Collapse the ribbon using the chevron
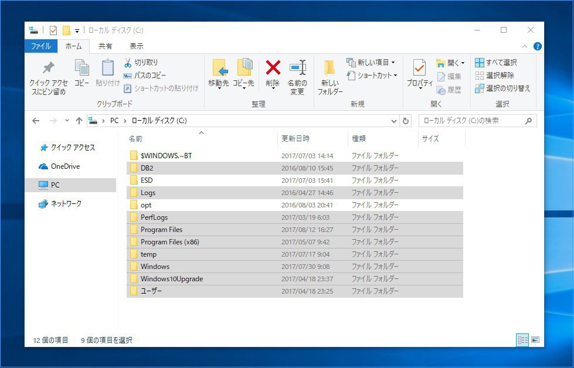Screen dimensions: 574x368 pyautogui.click(x=525, y=46)
